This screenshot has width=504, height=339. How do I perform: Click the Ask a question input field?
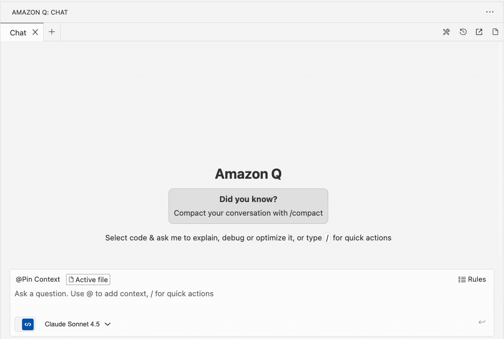(x=114, y=293)
